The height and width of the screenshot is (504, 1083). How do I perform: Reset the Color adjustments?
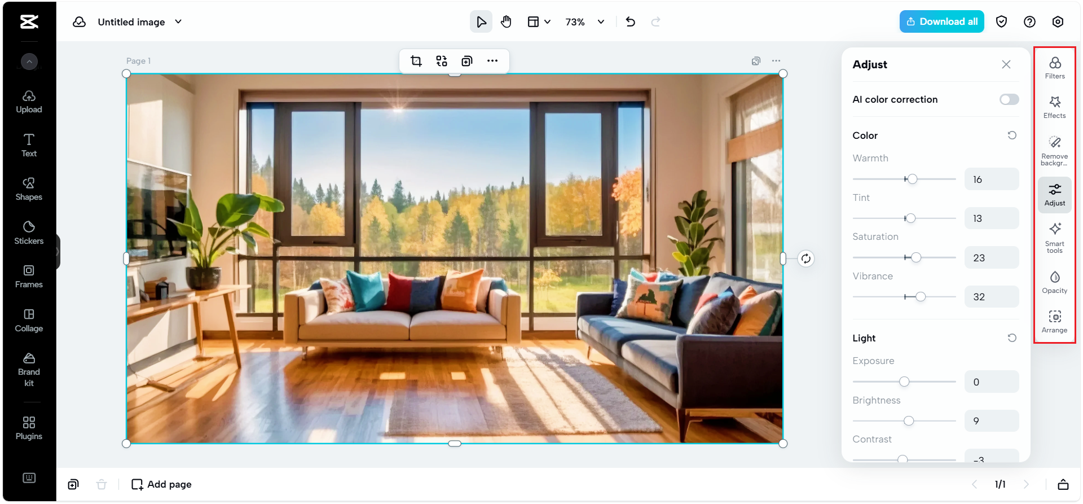1012,135
